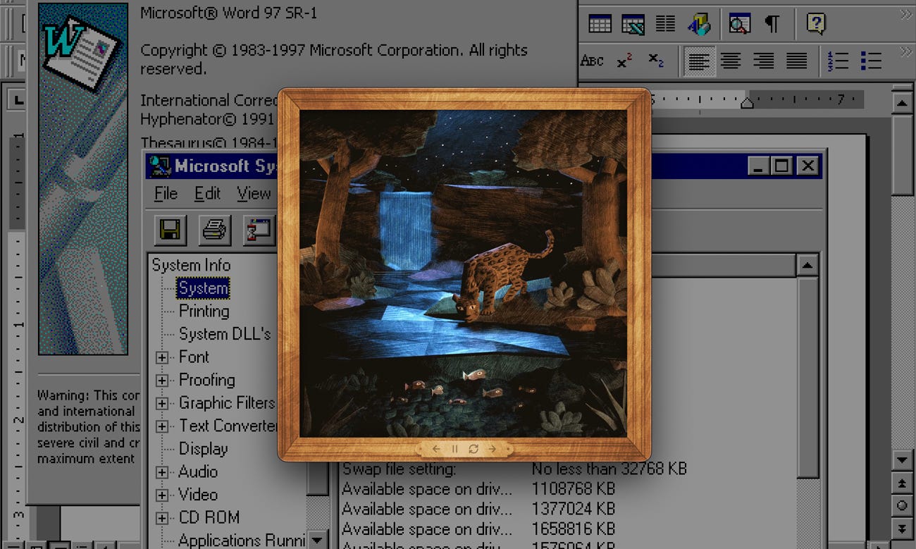916x549 pixels.
Task: Open the View menu in System Info
Action: tap(254, 194)
